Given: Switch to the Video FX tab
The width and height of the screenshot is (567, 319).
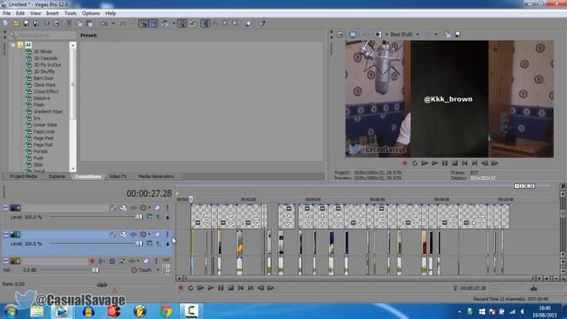Looking at the screenshot, I should [118, 176].
